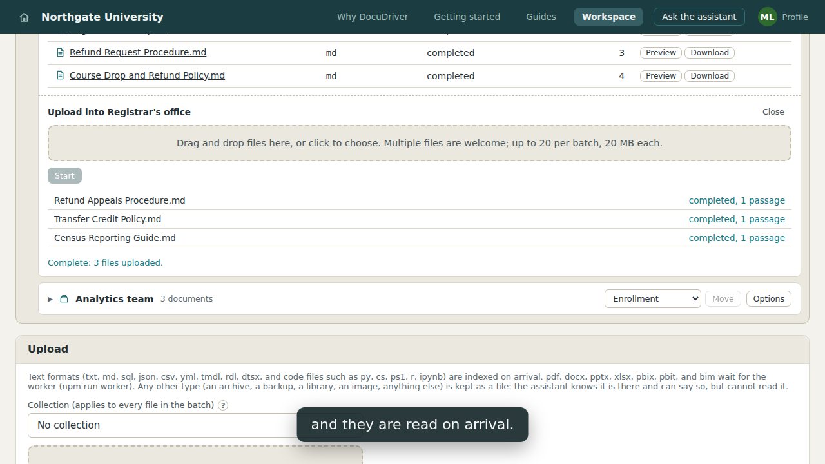Click the Course Drop and Refund Policy file icon
The height and width of the screenshot is (464, 825).
61,76
